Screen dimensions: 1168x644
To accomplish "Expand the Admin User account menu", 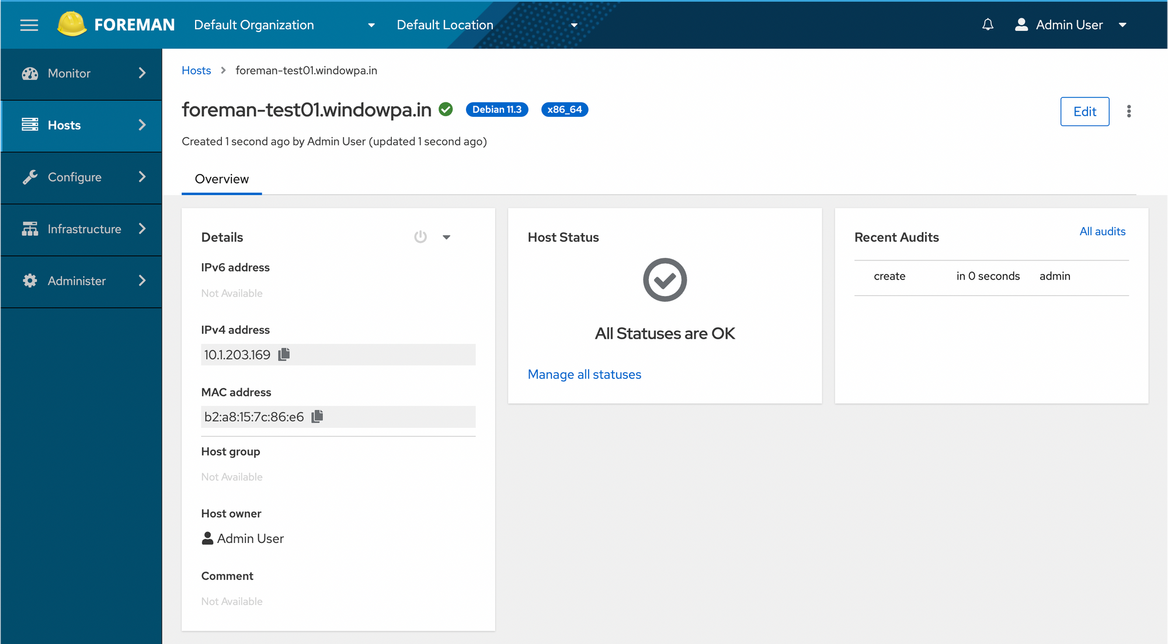I will coord(1070,25).
